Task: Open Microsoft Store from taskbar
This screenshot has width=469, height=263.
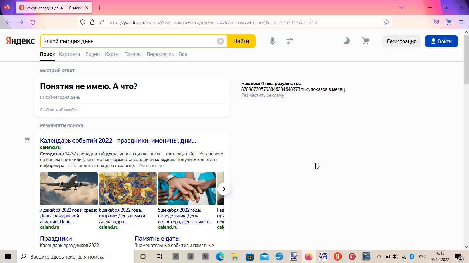Action: pyautogui.click(x=249, y=256)
